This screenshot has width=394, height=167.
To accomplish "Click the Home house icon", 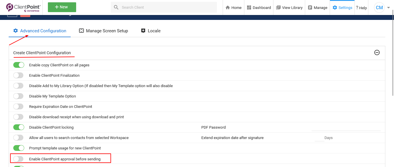I will pyautogui.click(x=228, y=7).
